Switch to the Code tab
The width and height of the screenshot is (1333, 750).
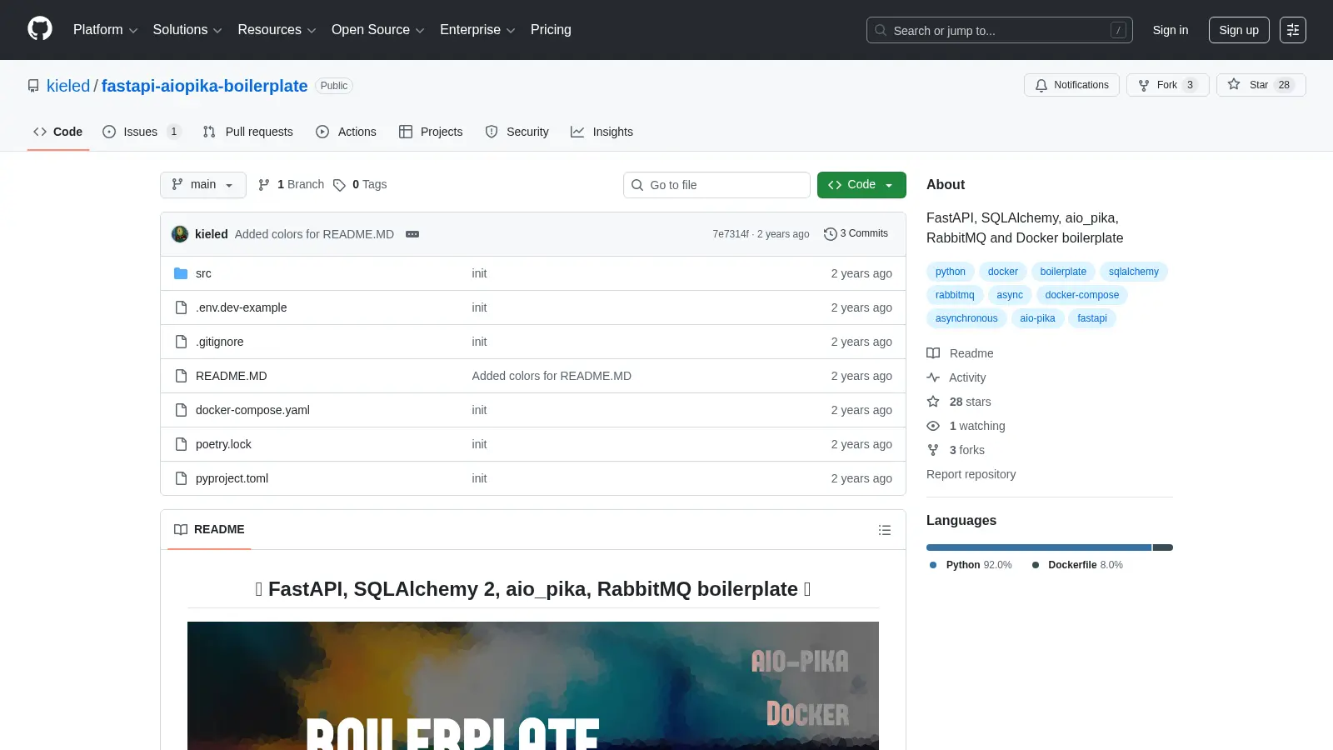click(x=58, y=132)
